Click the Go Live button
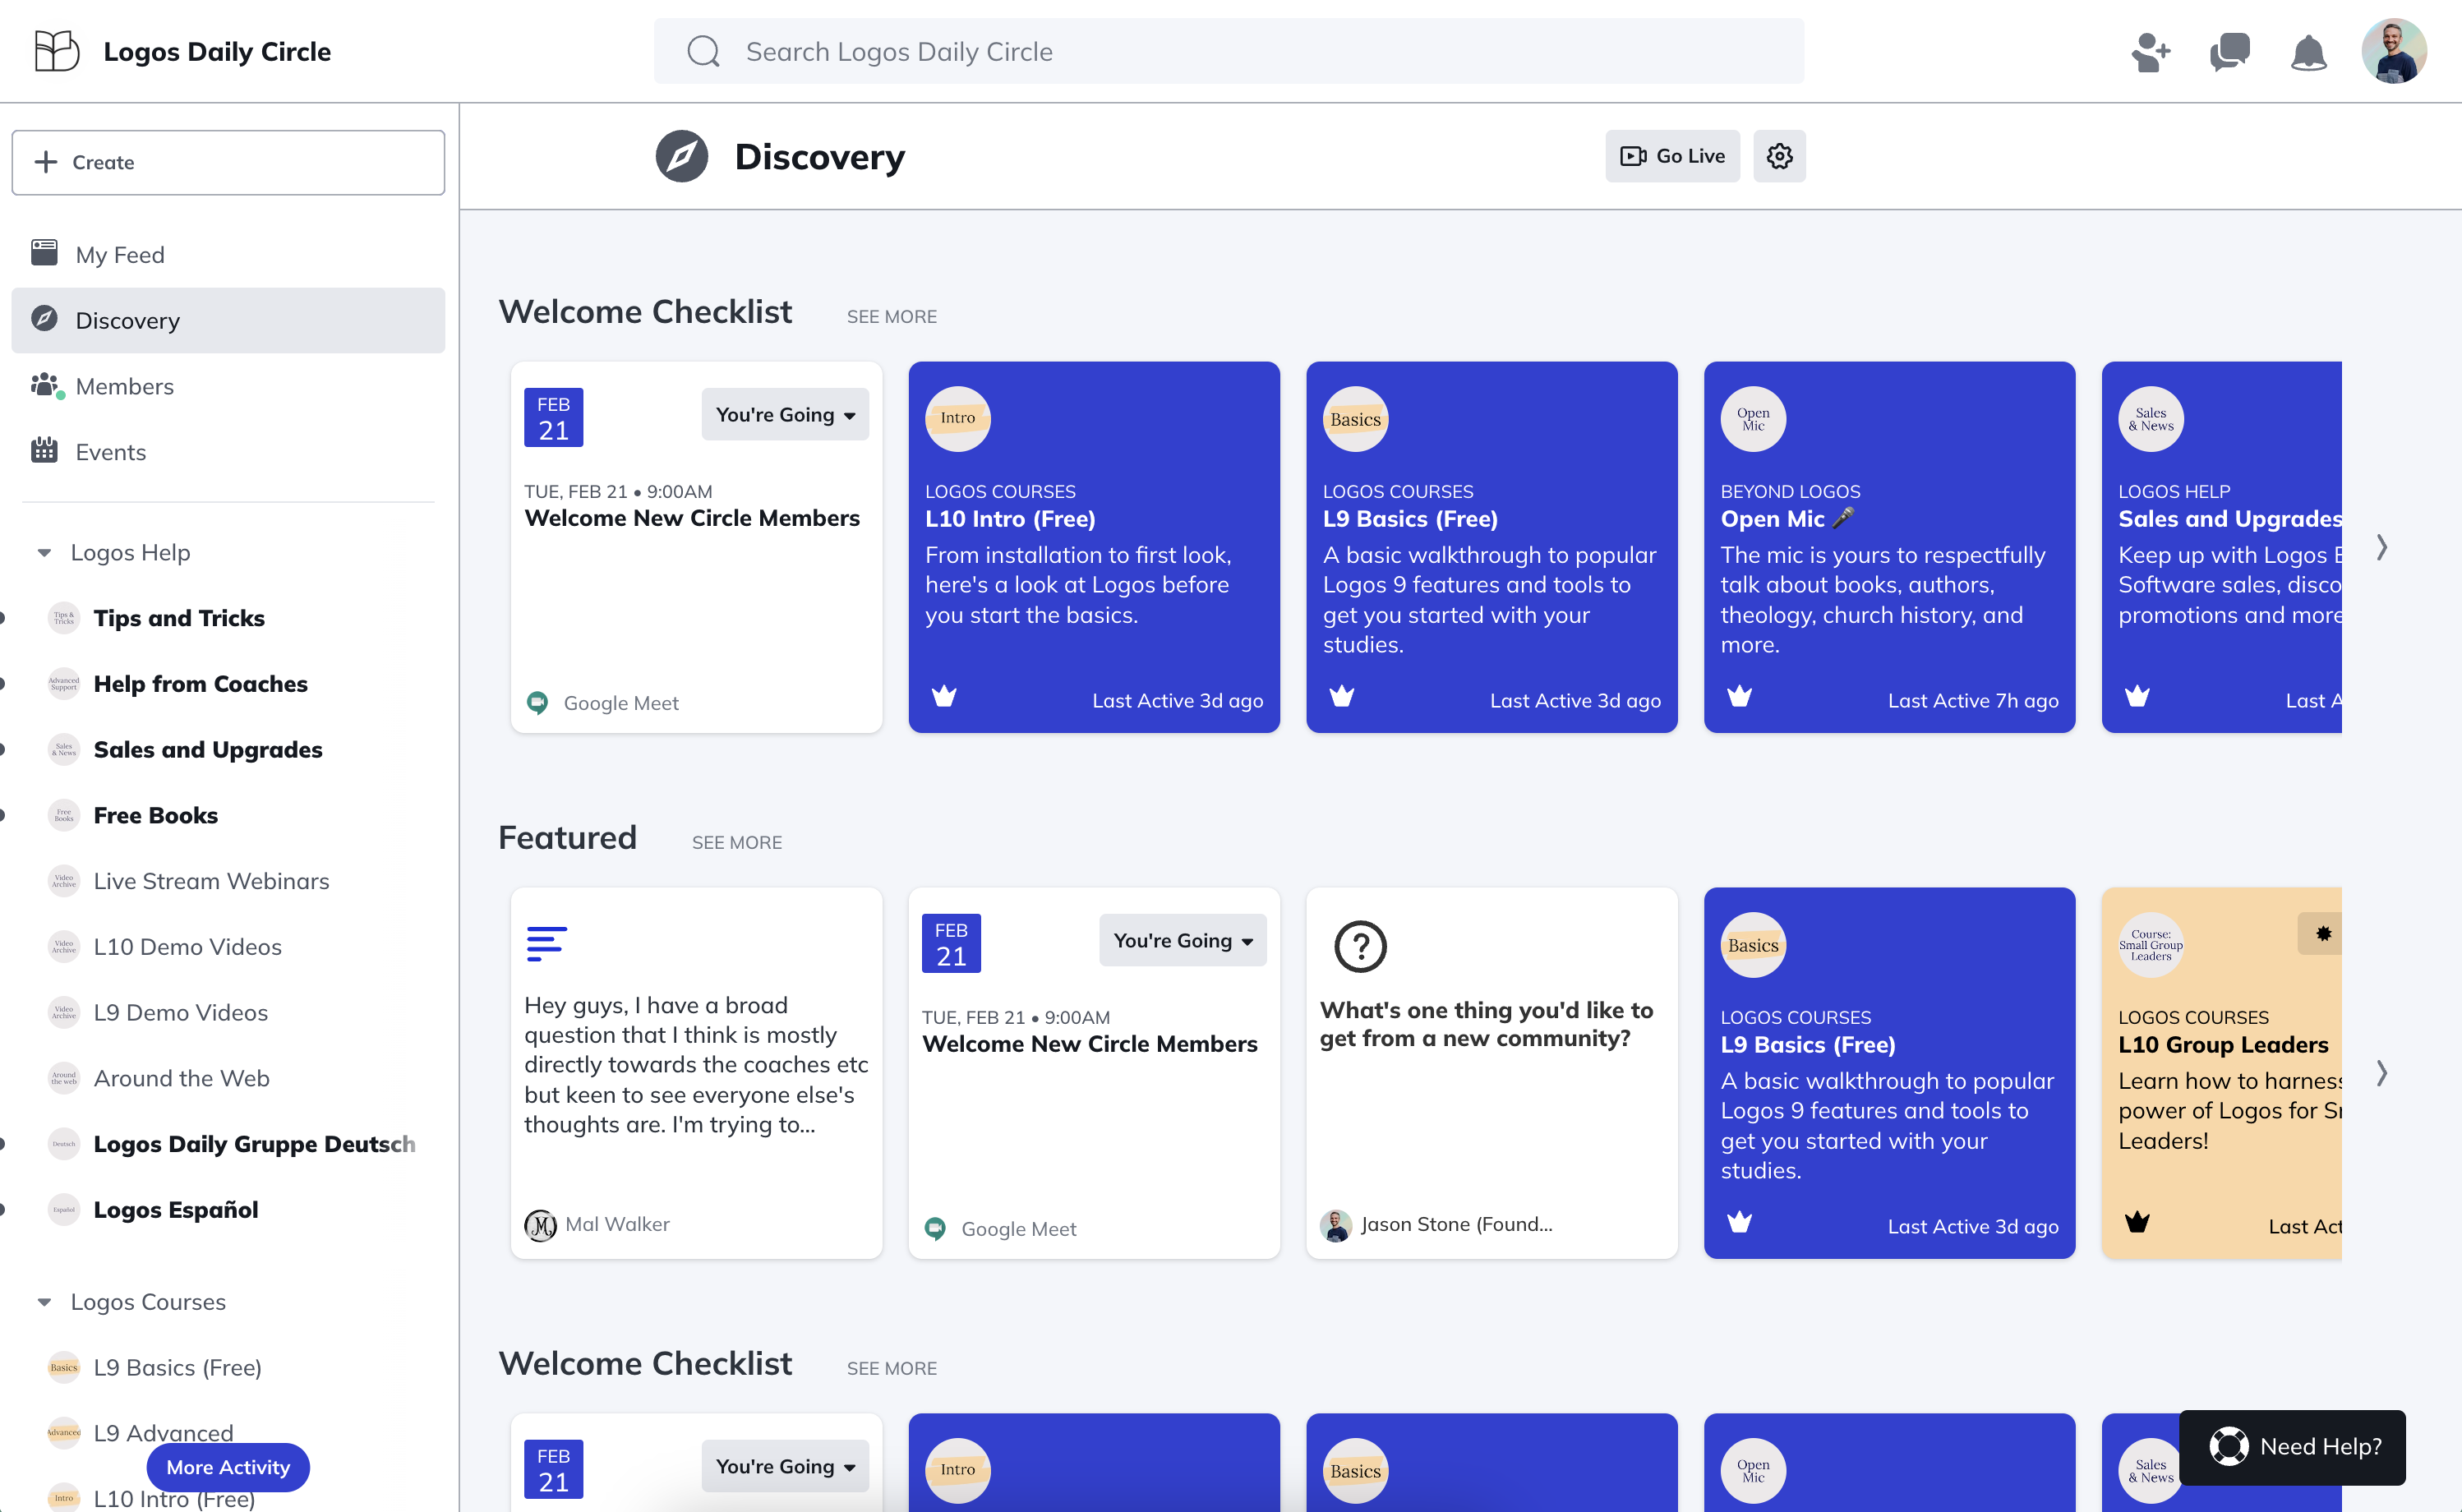 (1672, 156)
